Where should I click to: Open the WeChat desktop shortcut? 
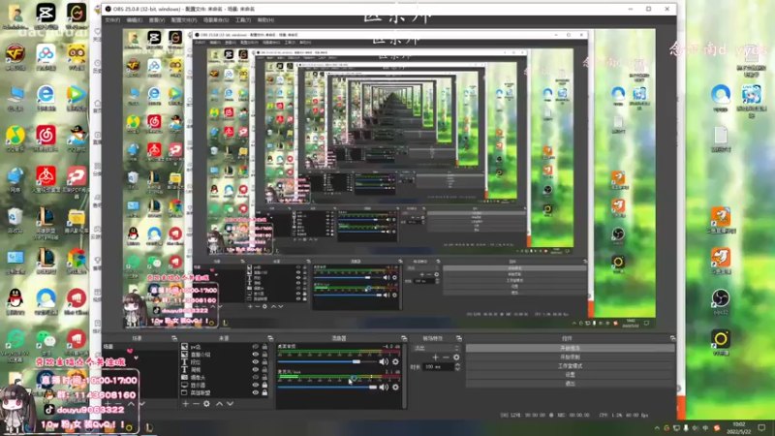46,342
